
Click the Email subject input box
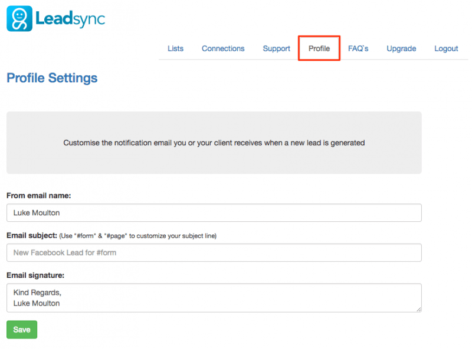pyautogui.click(x=214, y=252)
